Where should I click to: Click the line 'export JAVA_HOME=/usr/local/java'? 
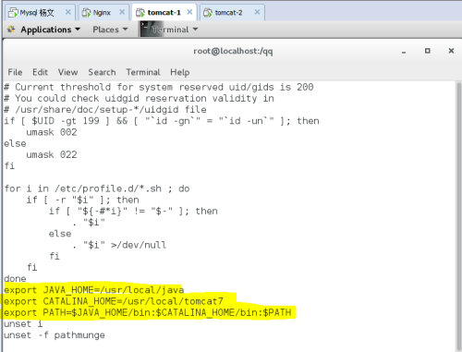pyautogui.click(x=94, y=290)
